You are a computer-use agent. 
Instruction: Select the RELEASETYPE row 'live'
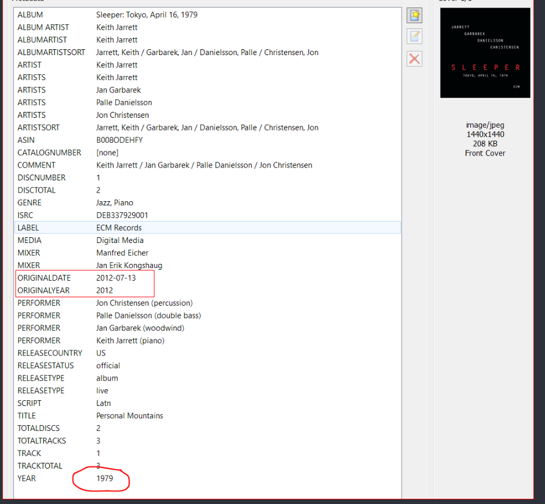click(208, 390)
